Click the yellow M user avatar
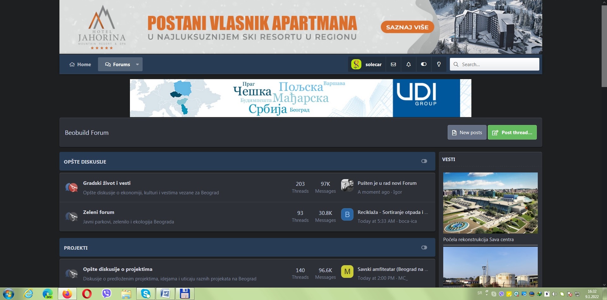Image resolution: width=607 pixels, height=300 pixels. pos(347,272)
